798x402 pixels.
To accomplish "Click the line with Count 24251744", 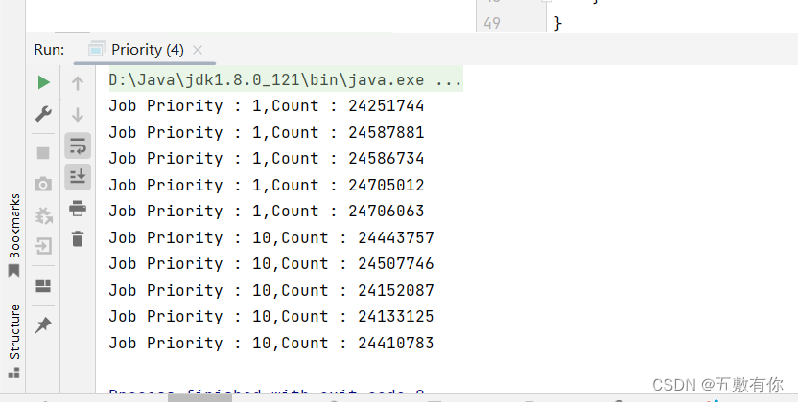I will tap(267, 105).
